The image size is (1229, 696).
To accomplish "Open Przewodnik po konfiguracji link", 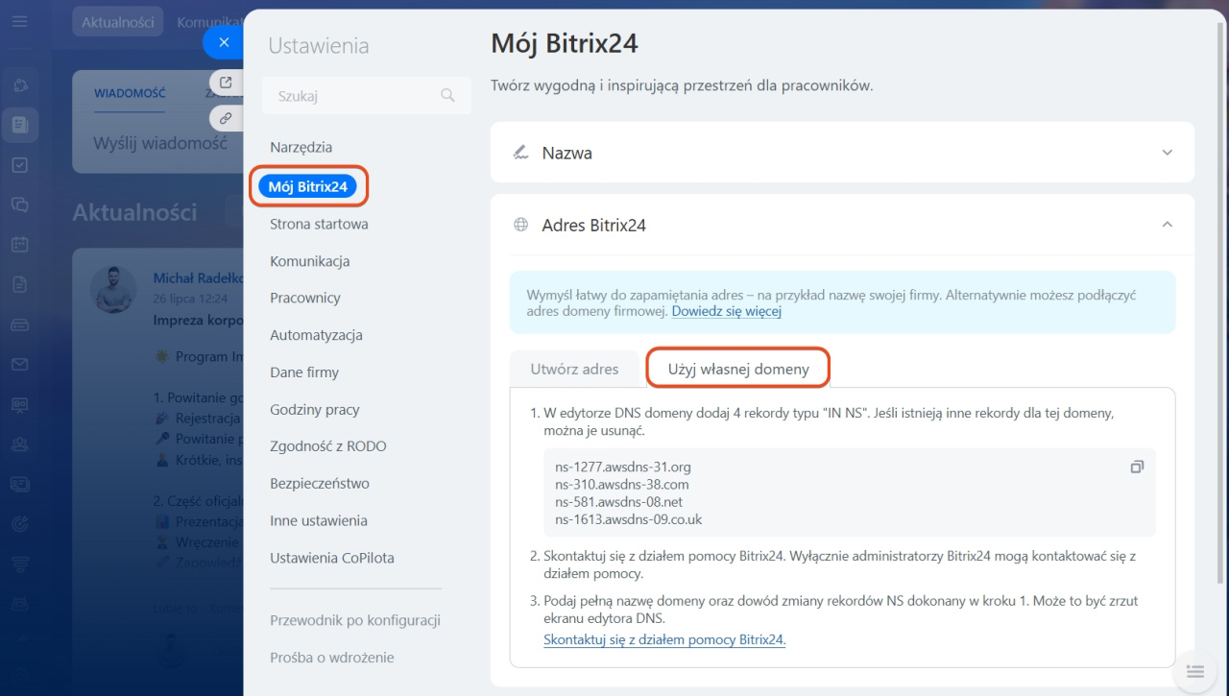I will coord(354,620).
